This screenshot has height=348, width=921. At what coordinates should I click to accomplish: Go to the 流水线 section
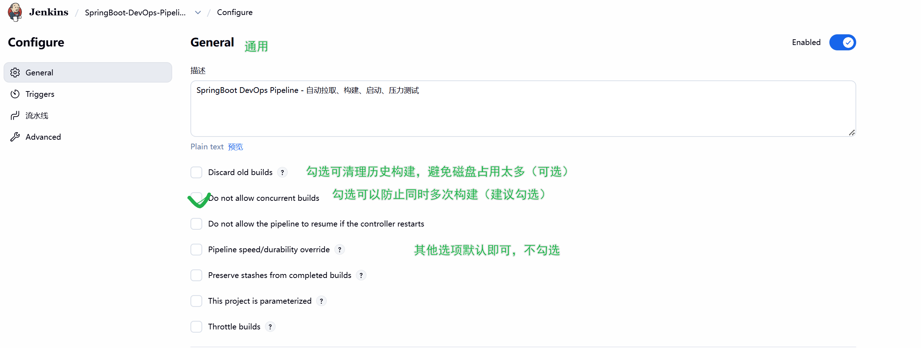click(88, 115)
